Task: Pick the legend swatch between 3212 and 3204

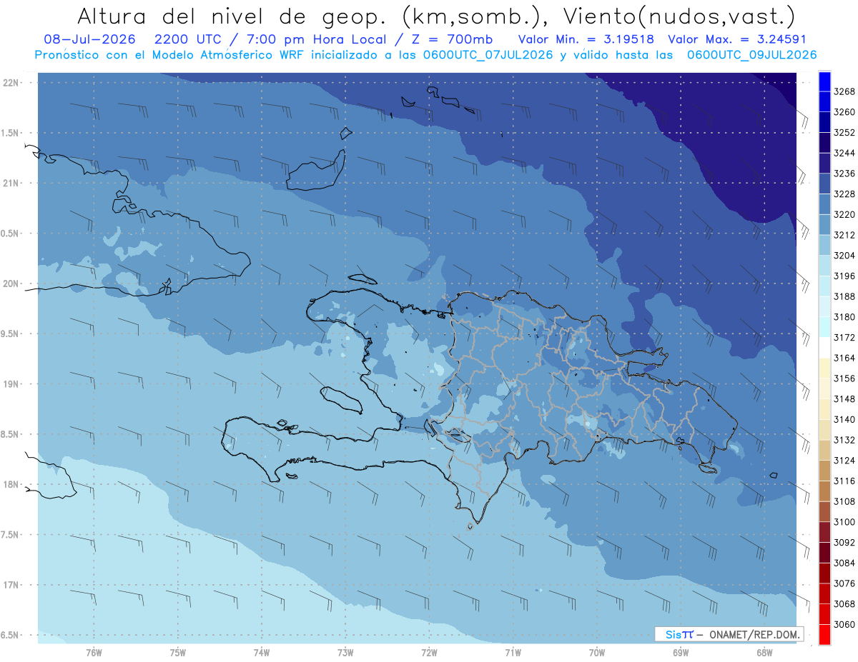Action: (x=824, y=245)
